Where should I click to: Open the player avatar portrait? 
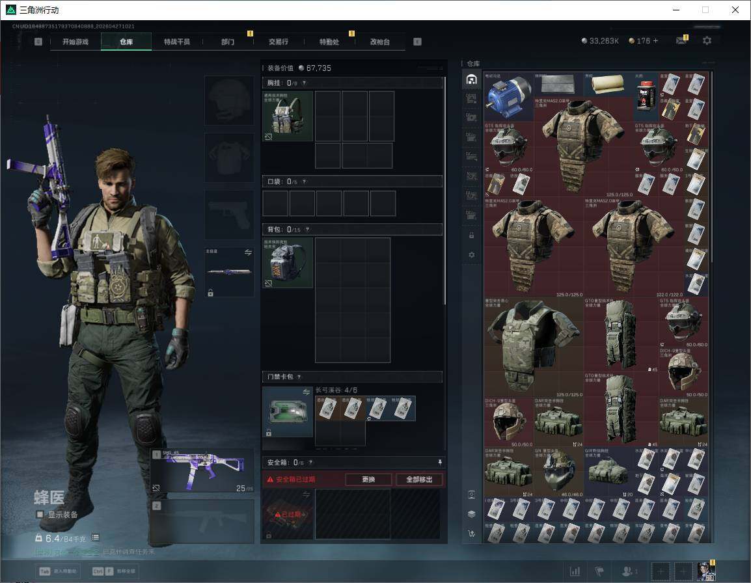tap(705, 571)
